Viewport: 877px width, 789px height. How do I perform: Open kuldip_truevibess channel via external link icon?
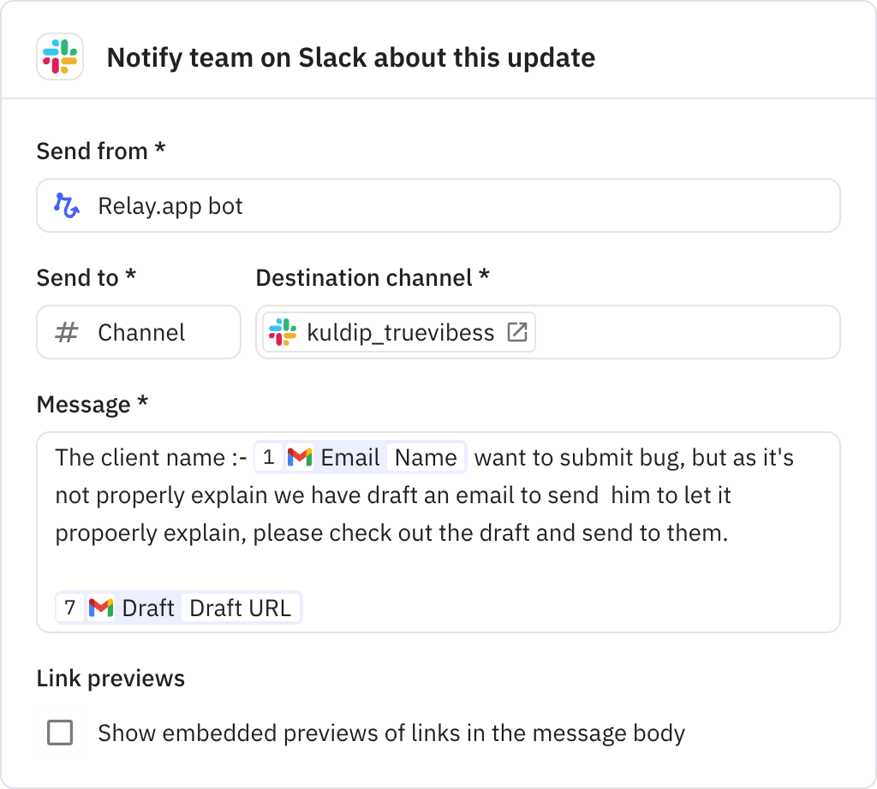(517, 332)
